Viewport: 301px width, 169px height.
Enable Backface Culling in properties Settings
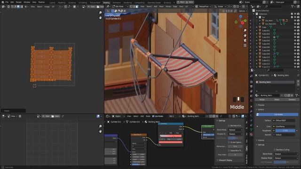275,150
